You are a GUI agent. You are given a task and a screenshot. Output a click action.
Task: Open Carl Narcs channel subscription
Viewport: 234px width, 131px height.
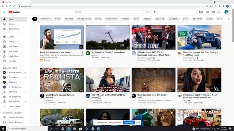14,92
